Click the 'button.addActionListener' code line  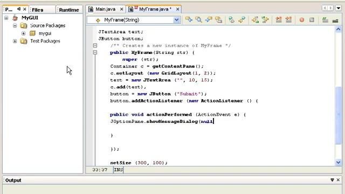coord(184,101)
